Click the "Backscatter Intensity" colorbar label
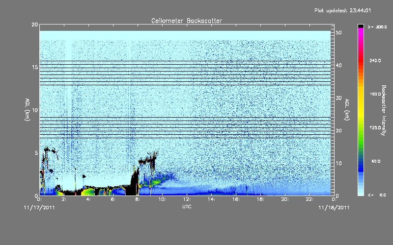 pos(384,110)
